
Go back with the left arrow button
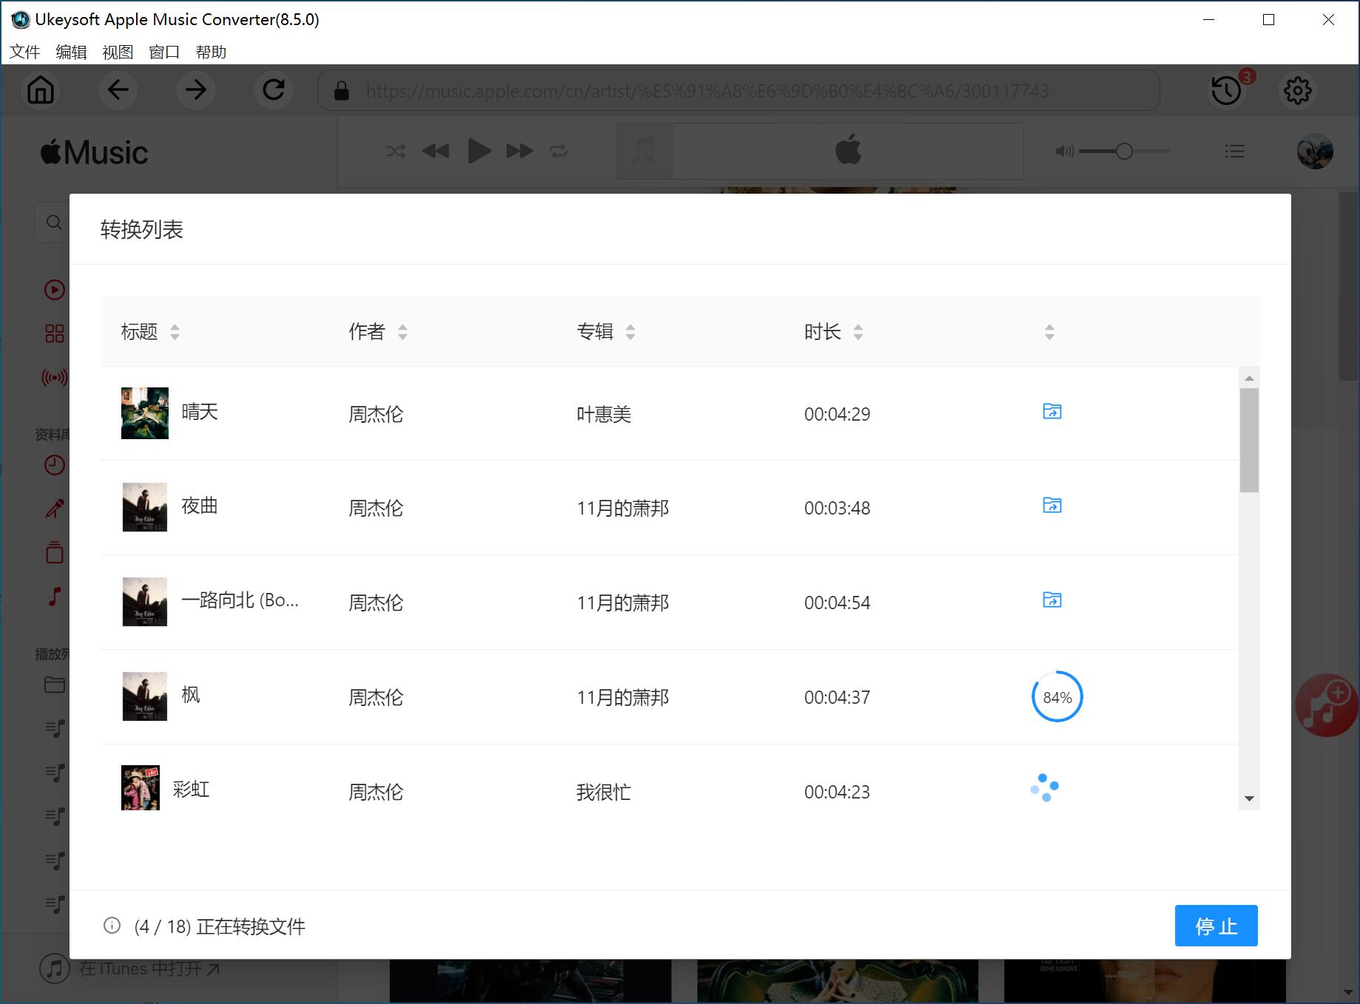pos(118,90)
